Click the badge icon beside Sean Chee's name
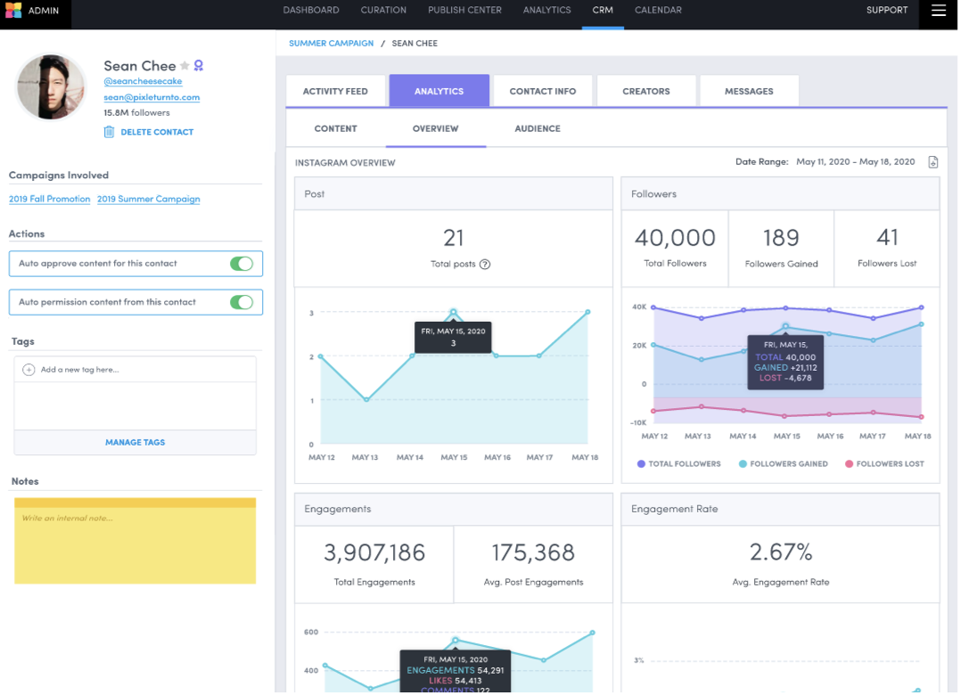Viewport: 960px width, 695px height. tap(199, 65)
